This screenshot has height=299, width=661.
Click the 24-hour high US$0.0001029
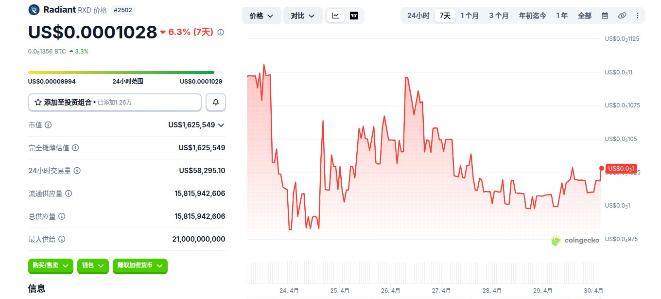pos(201,82)
